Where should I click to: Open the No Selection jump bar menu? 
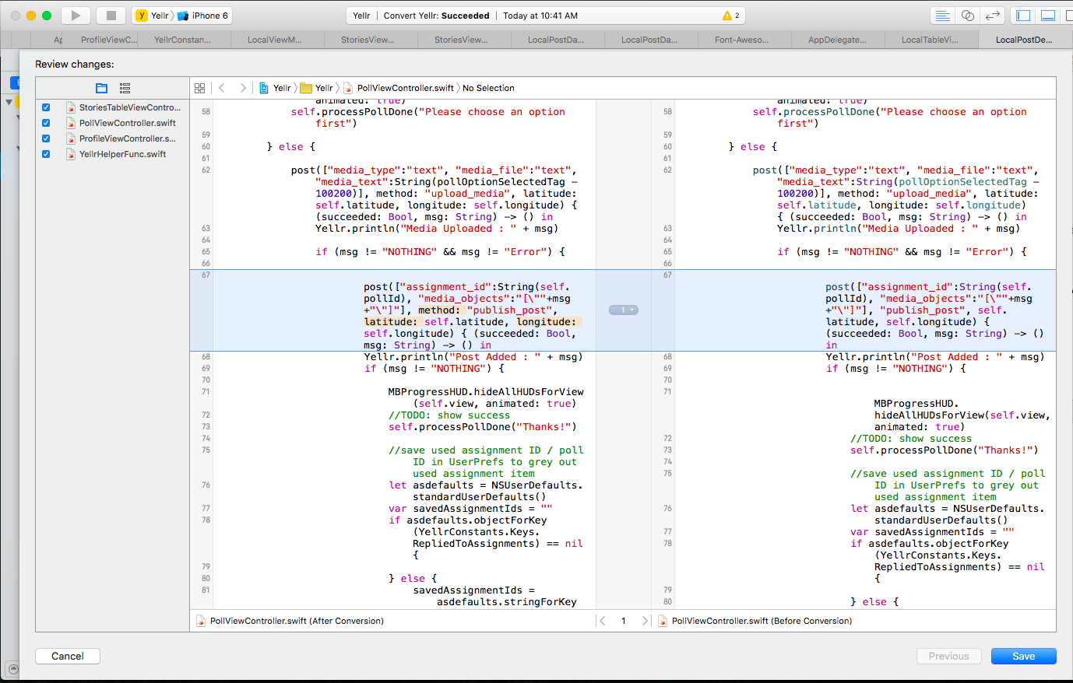coord(488,88)
